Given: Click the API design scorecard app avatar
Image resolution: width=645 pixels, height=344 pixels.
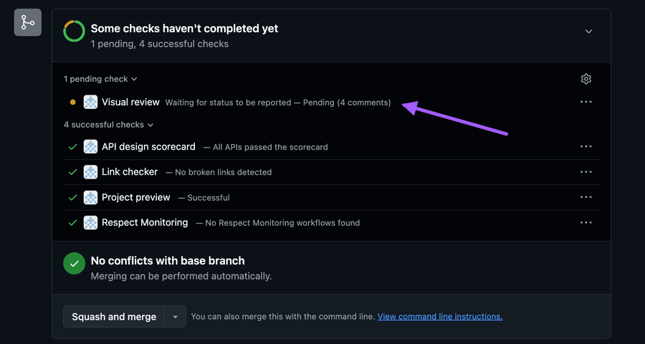Looking at the screenshot, I should pyautogui.click(x=90, y=146).
